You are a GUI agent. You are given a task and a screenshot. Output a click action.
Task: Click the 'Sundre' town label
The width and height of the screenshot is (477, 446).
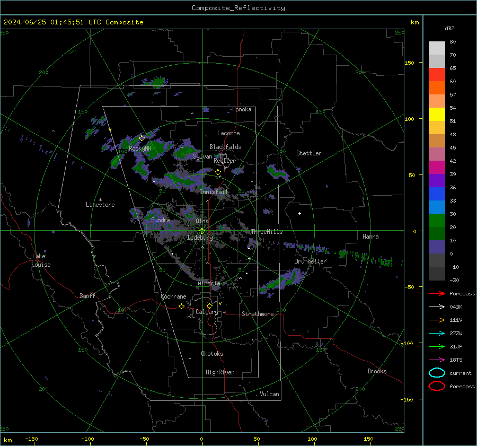(x=161, y=220)
